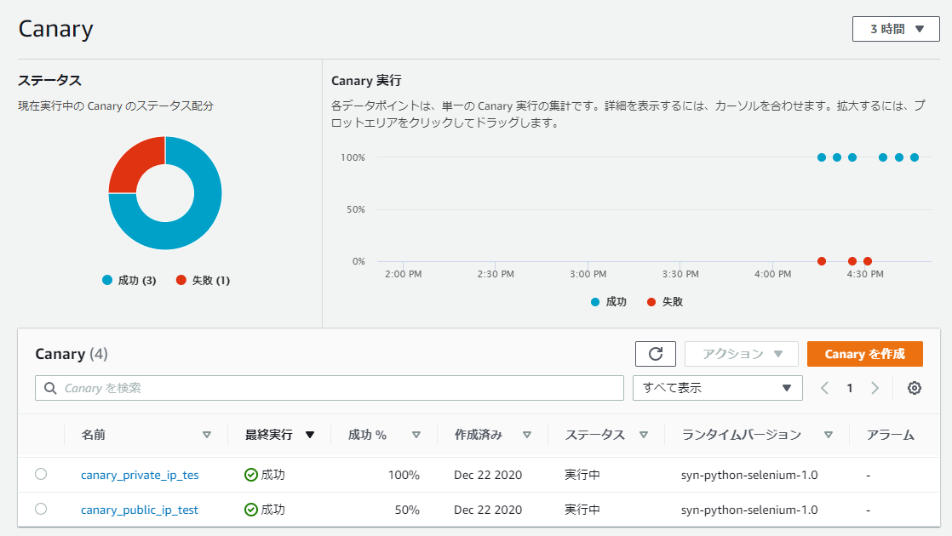Open canary_public_ip_test link
The image size is (952, 536).
pos(140,510)
